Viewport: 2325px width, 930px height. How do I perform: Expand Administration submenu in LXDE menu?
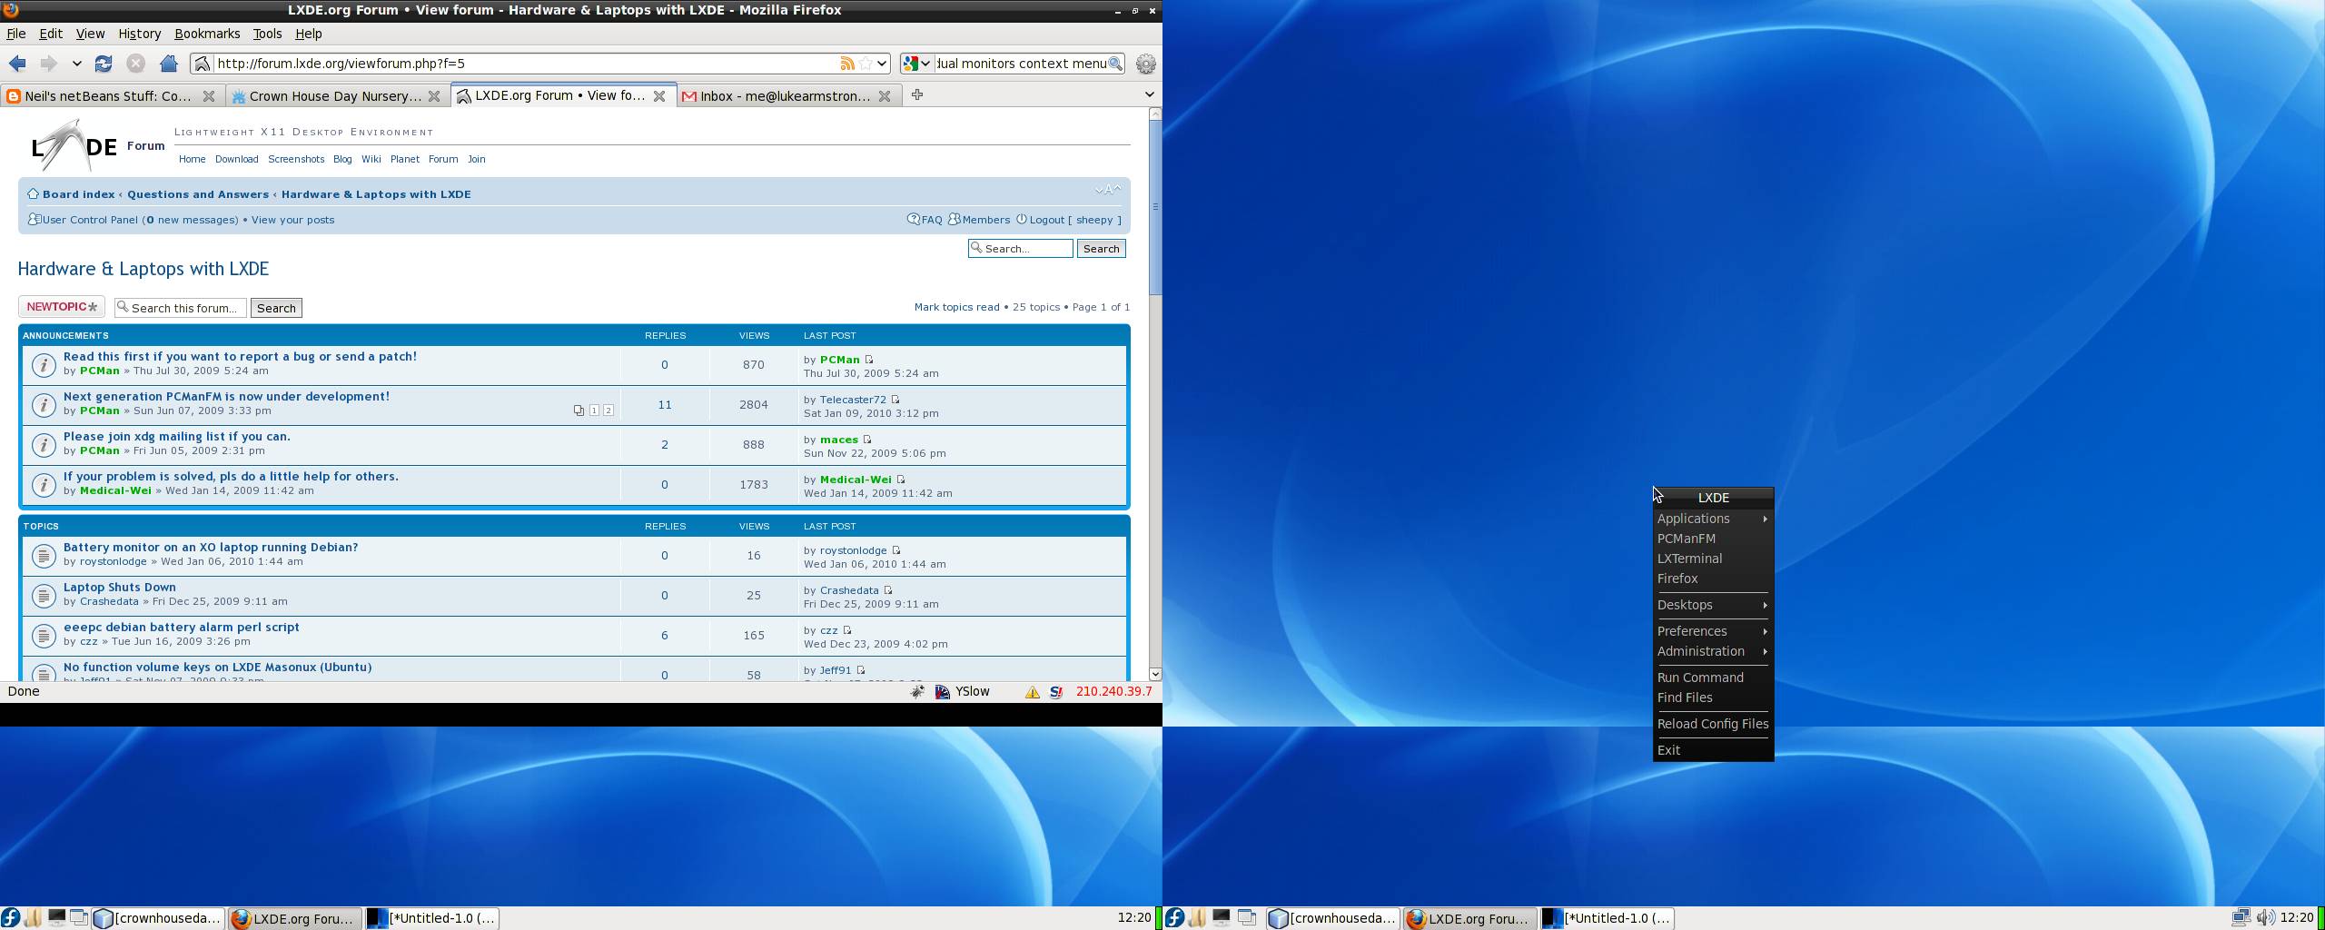click(1713, 651)
